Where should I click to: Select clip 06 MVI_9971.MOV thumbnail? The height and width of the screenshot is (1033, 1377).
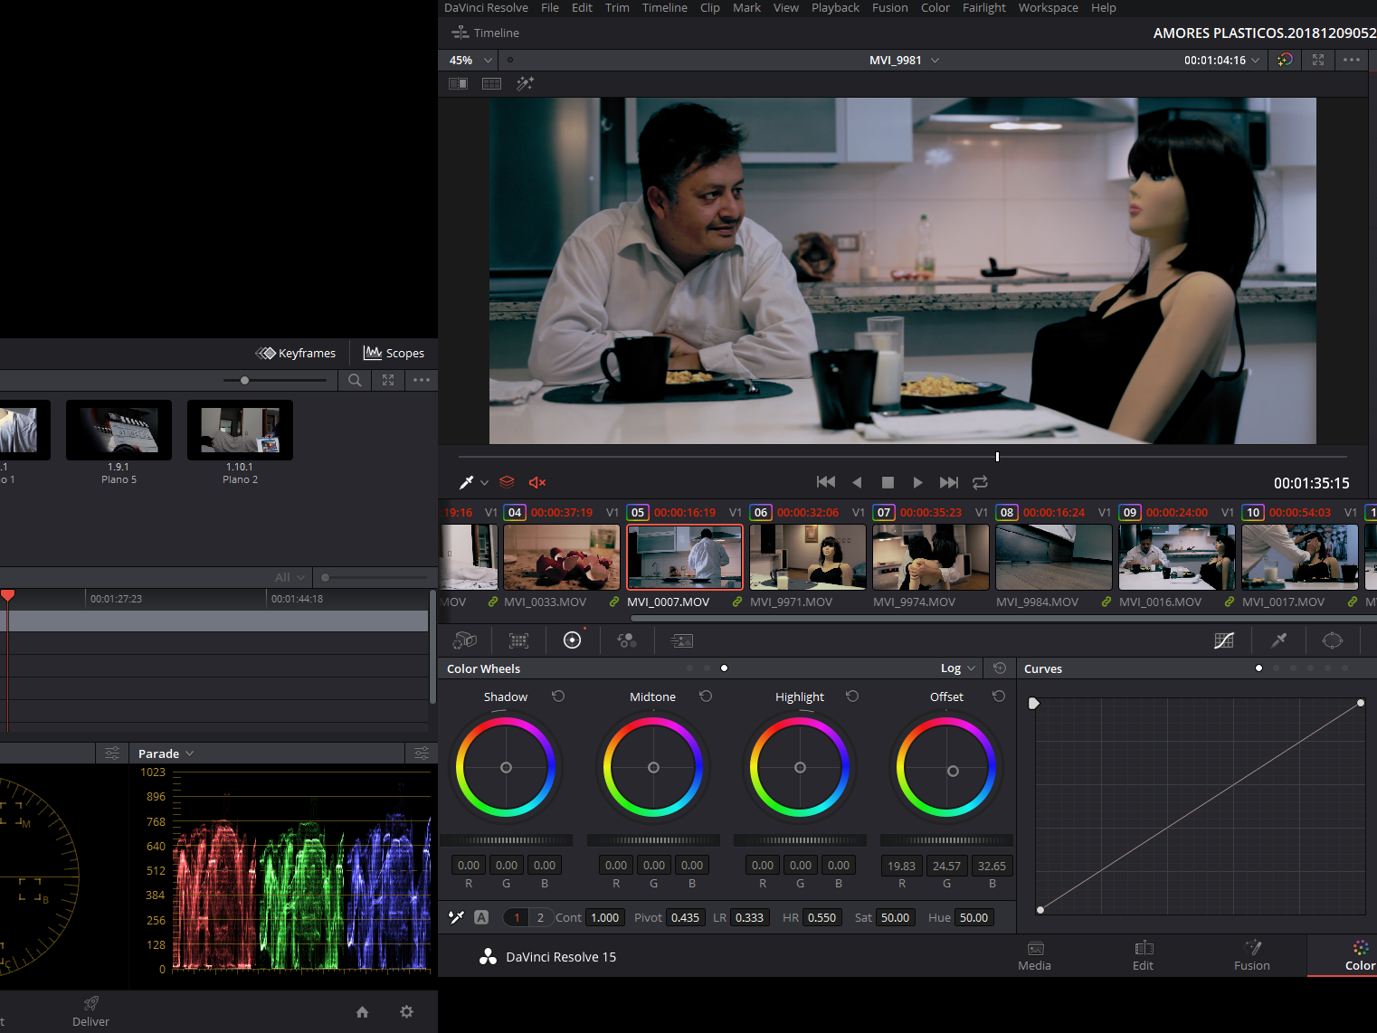808,557
